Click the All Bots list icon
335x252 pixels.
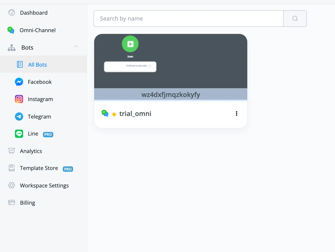pos(20,64)
